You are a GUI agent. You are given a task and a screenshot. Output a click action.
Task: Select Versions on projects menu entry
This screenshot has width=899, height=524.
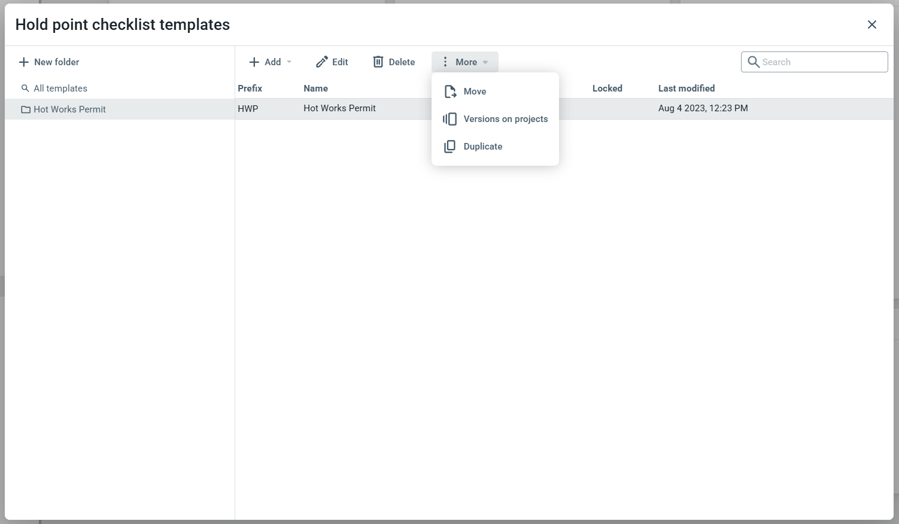505,119
